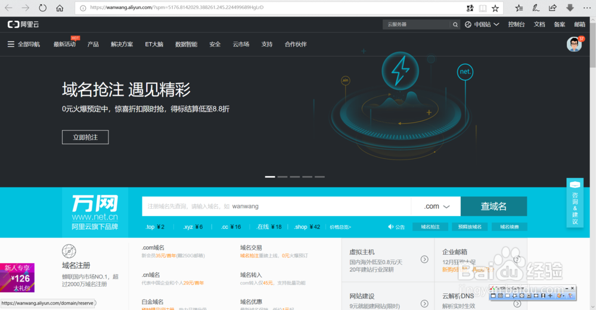This screenshot has width=596, height=310.
Task: Click the 云服务器 top search box
Action: [417, 24]
